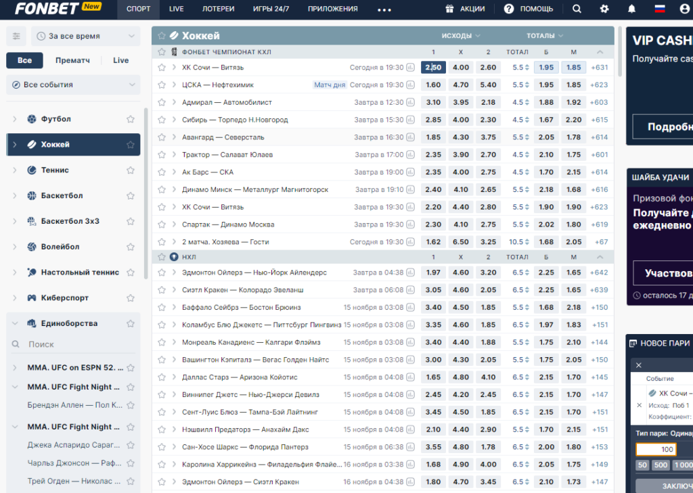The image size is (693, 493).
Task: Open the Игры 24/7 menu item
Action: pos(271,9)
